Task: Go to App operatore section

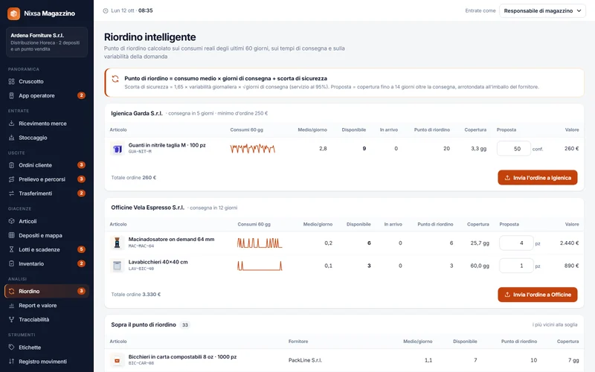Action: tap(47, 96)
